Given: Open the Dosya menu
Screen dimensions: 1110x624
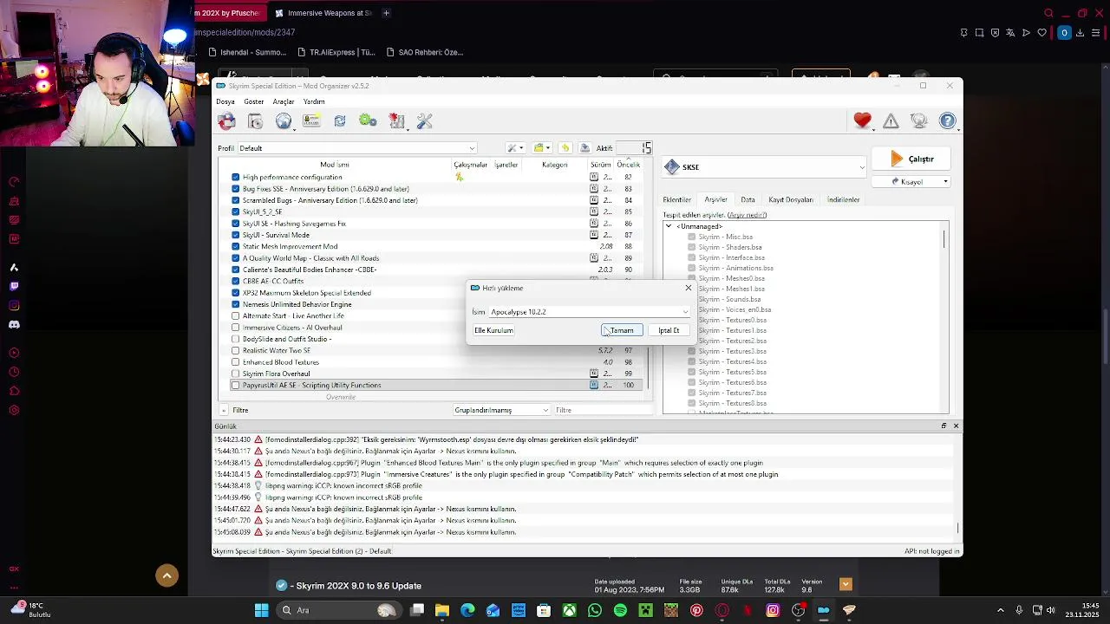Looking at the screenshot, I should coord(225,101).
